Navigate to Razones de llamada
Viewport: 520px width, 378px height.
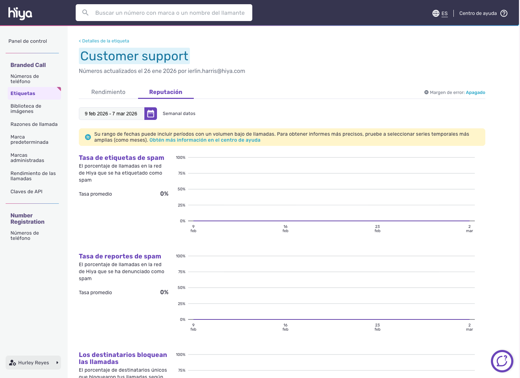tap(34, 124)
